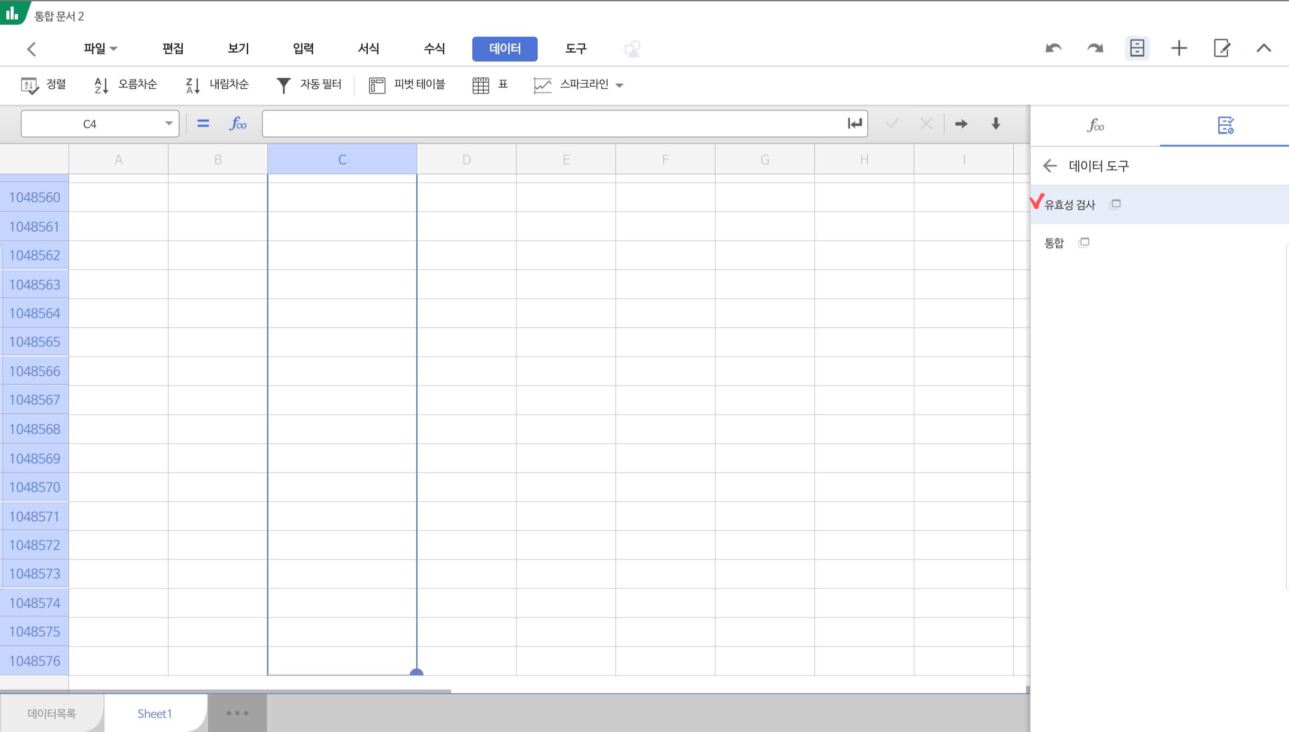The height and width of the screenshot is (732, 1289).
Task: Click the function fx icon in formula bar
Action: (x=238, y=124)
